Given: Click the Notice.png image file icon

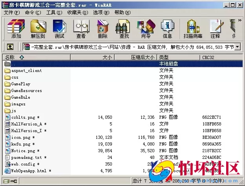Looking at the screenshot, I should point(7,151).
